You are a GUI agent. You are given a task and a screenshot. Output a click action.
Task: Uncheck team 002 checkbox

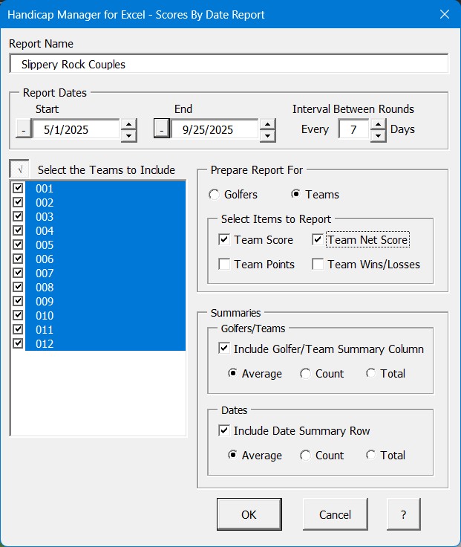coord(18,202)
